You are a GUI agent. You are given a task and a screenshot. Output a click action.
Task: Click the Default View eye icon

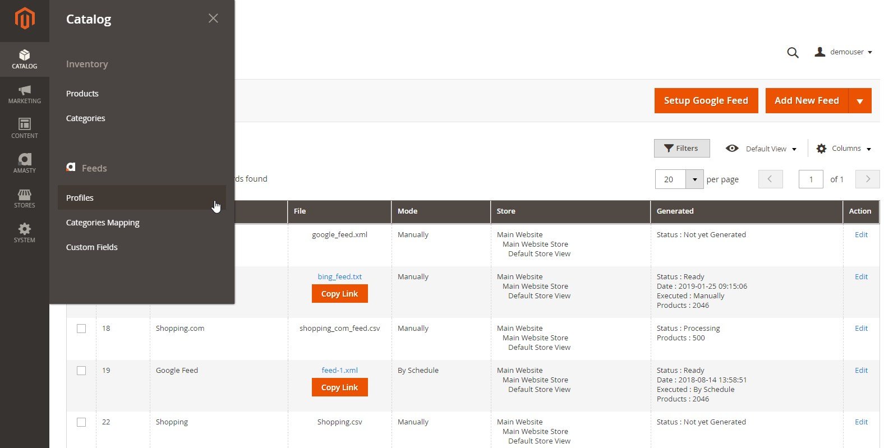732,148
